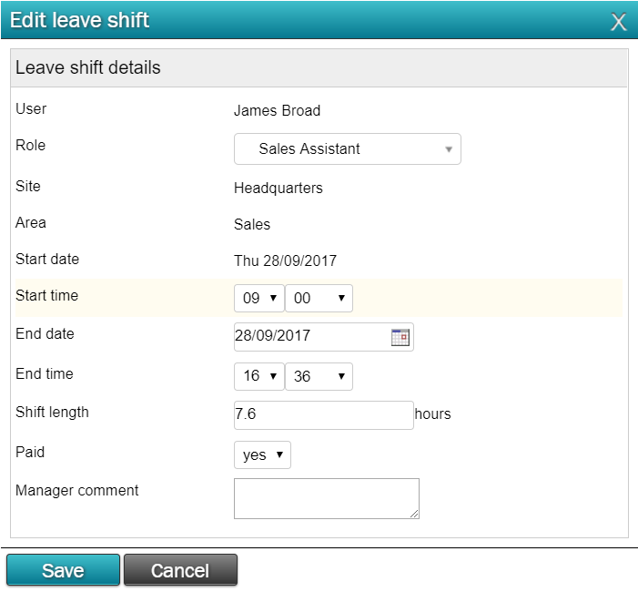The image size is (638, 592).
Task: Click the Thu 28/09/2017 start date value
Action: pyautogui.click(x=285, y=260)
